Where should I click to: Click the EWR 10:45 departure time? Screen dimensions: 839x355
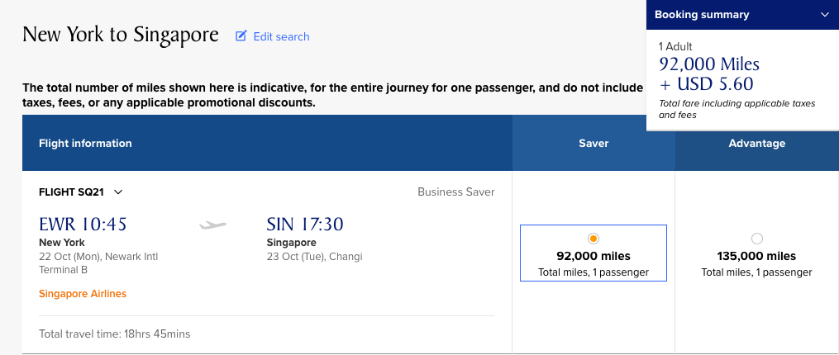click(83, 224)
